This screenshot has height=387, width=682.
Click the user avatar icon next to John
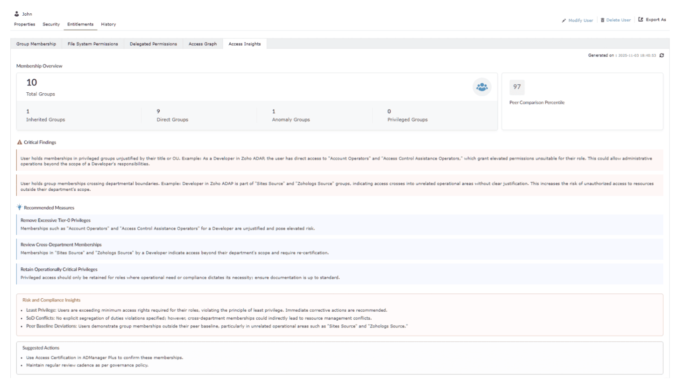17,13
